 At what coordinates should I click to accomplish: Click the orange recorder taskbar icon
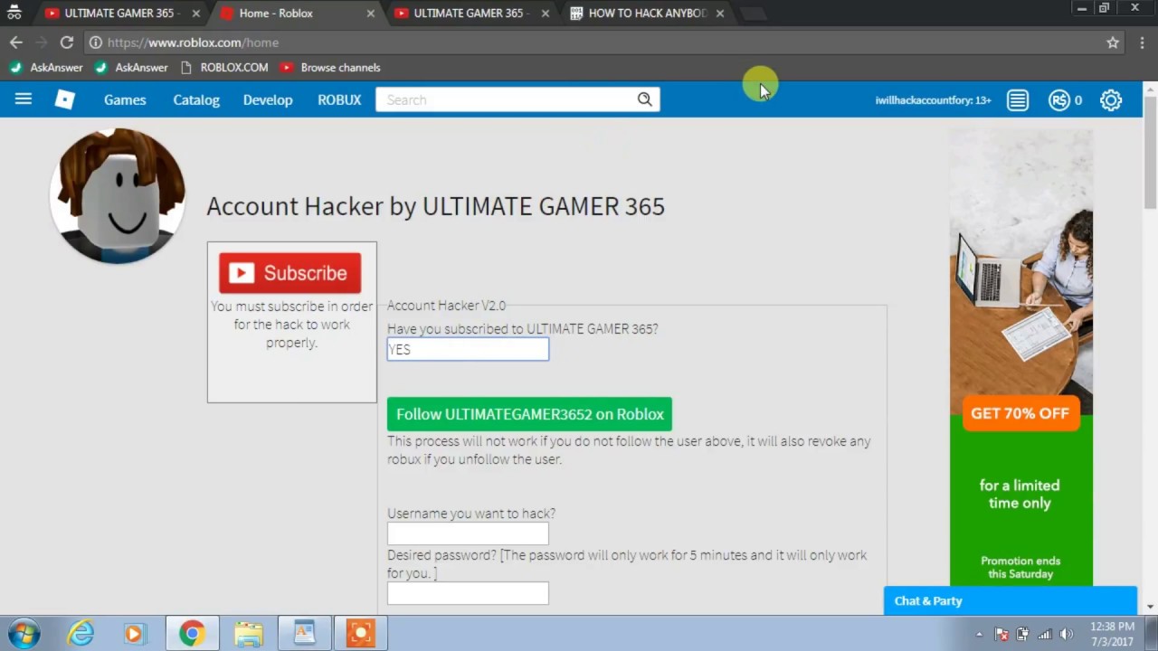pos(360,634)
